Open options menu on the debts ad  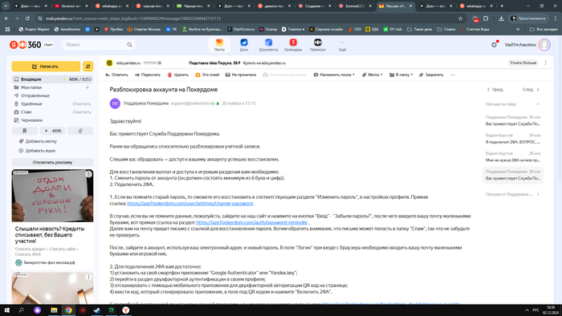[x=88, y=174]
